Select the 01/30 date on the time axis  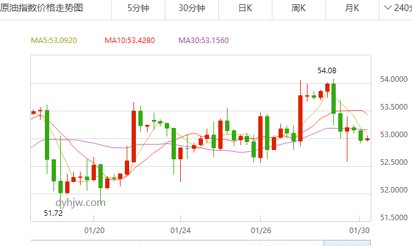(359, 231)
